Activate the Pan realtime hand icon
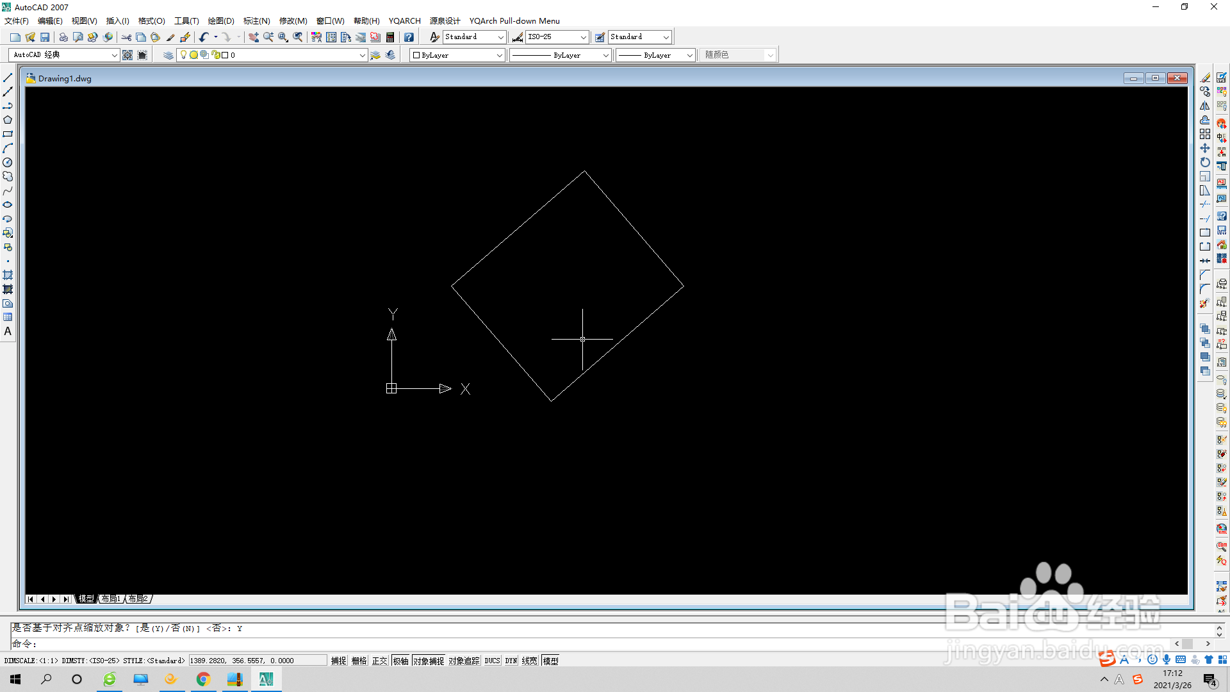This screenshot has width=1230, height=692. [x=254, y=37]
